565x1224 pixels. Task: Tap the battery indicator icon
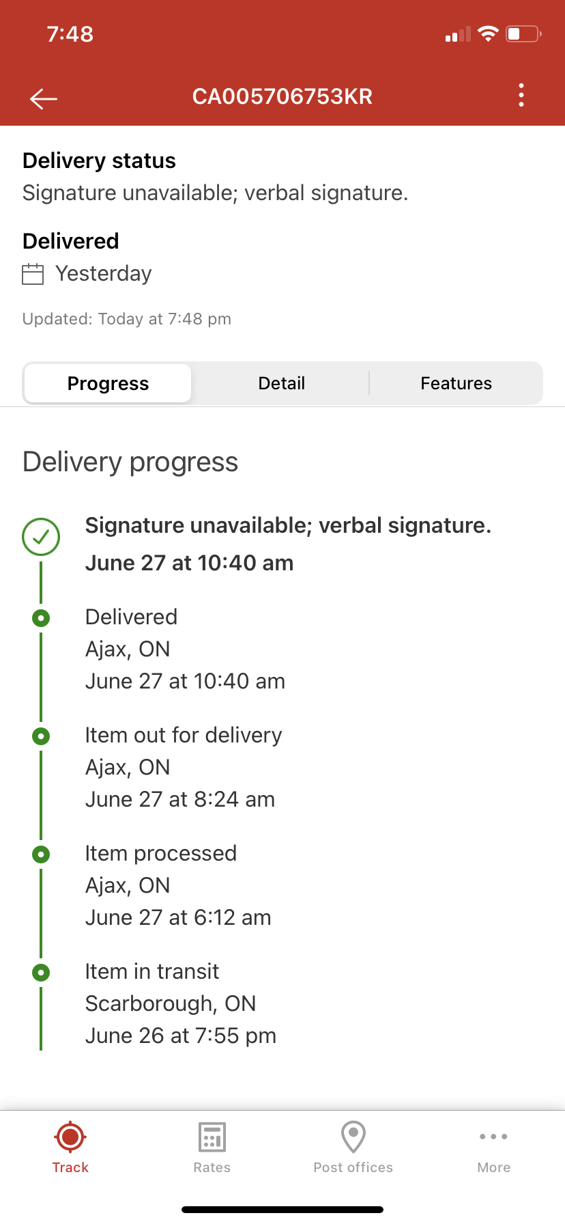pyautogui.click(x=523, y=33)
